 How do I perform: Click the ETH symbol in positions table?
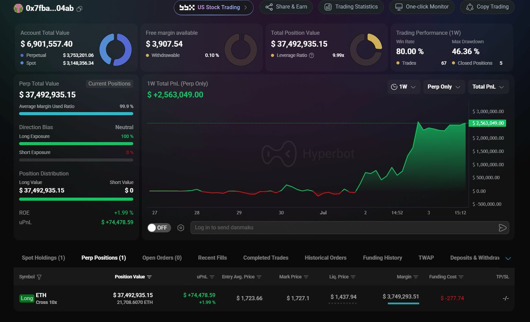pyautogui.click(x=41, y=295)
